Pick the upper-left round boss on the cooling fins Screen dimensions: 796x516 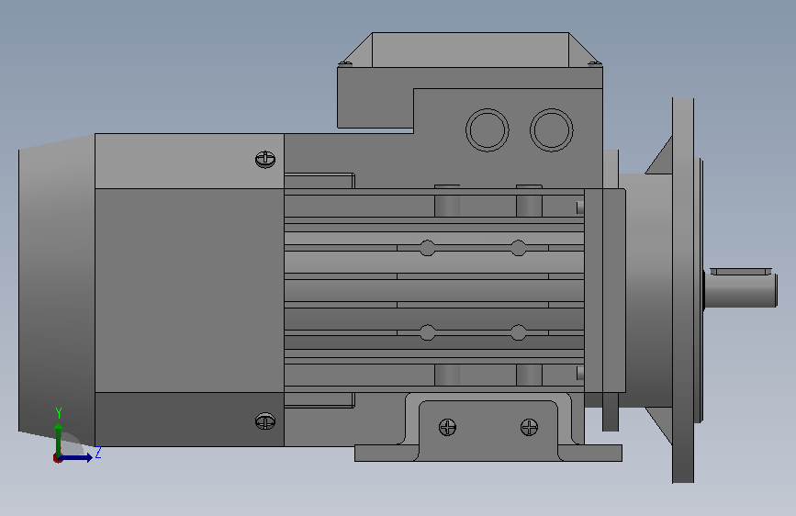428,248
